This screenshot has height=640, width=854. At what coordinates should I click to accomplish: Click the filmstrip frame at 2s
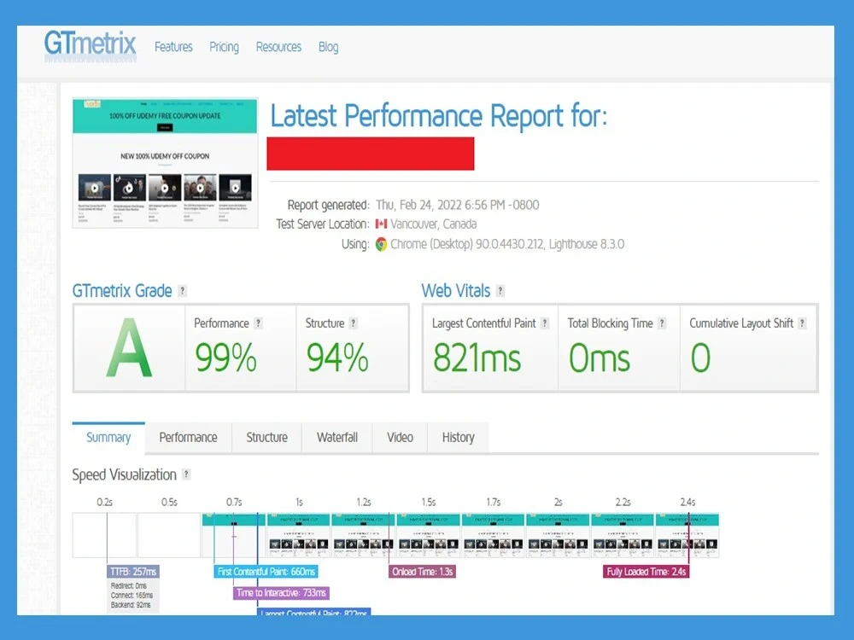pyautogui.click(x=558, y=536)
